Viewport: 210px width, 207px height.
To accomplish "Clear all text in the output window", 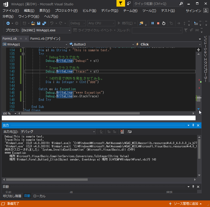I will 122,132.
